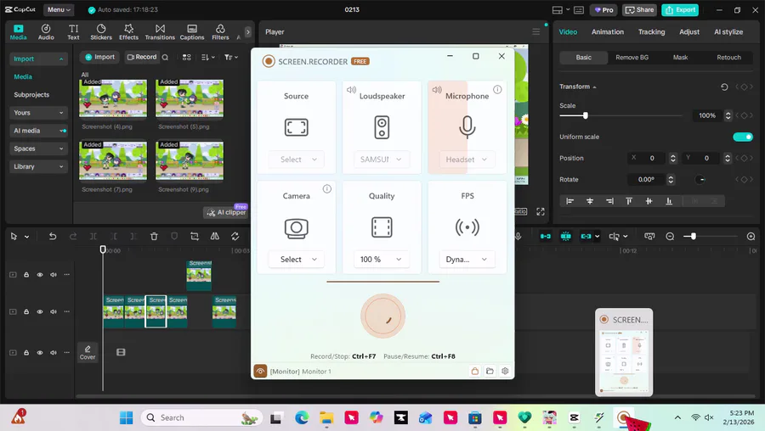Select the Screenshot (4).png thumbnail
Screen dimensions: 765x431
click(113, 99)
